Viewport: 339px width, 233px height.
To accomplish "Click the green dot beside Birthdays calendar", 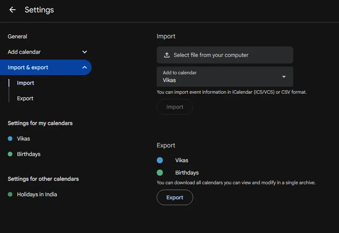I will pos(9,154).
